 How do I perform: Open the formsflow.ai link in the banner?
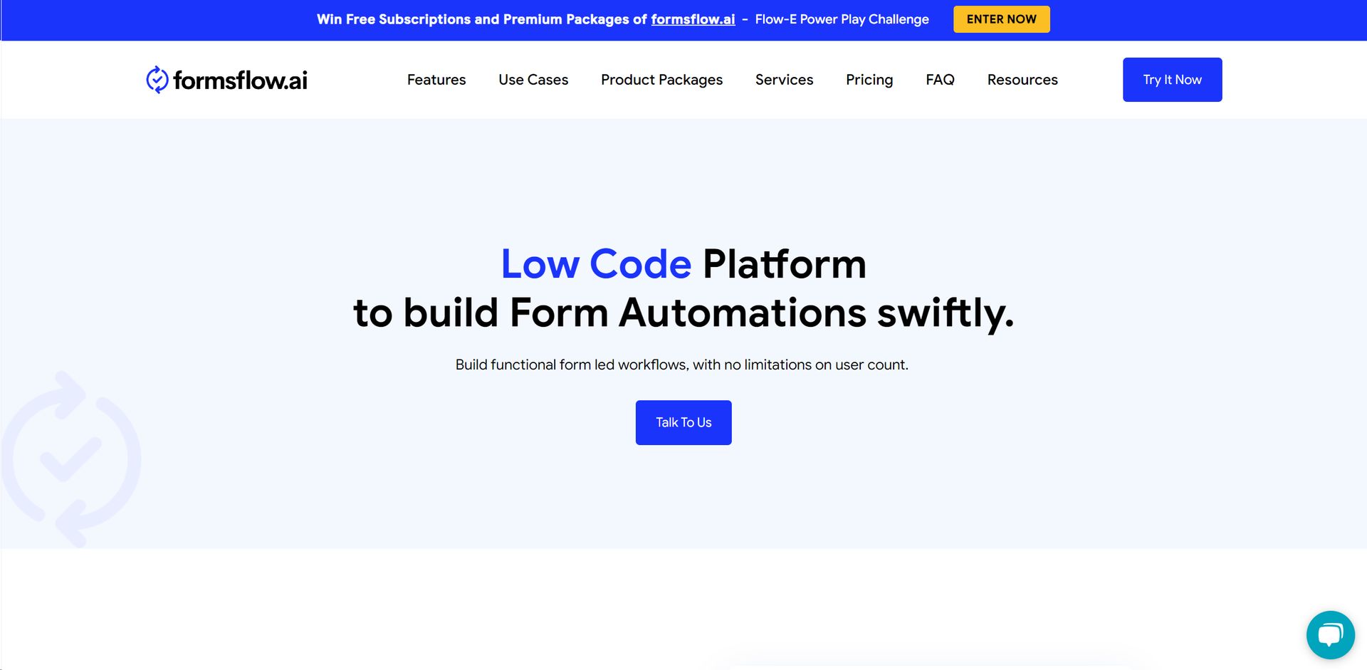point(693,19)
